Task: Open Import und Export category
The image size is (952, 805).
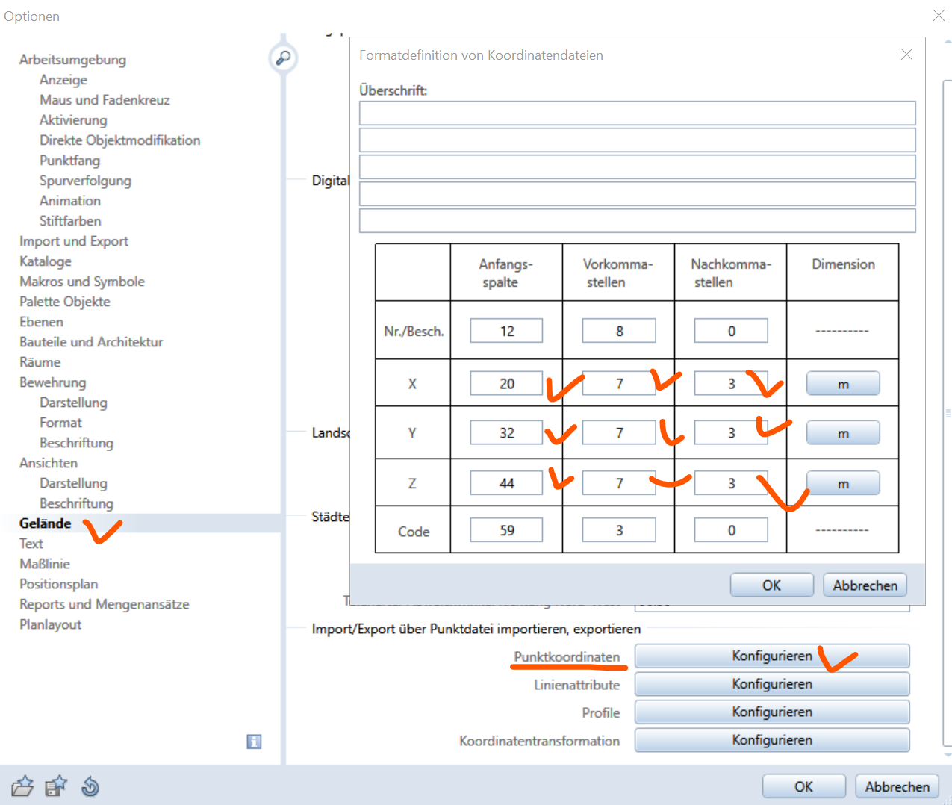Action: [74, 241]
